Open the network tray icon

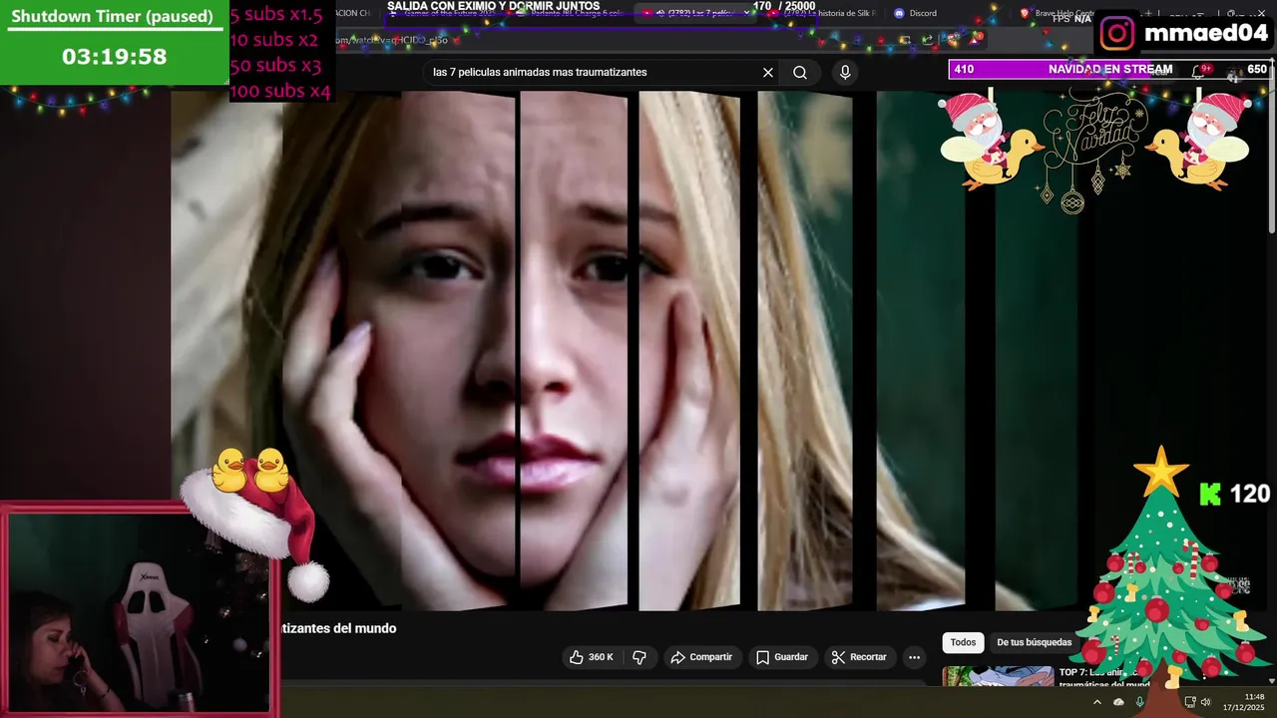coord(1189,702)
